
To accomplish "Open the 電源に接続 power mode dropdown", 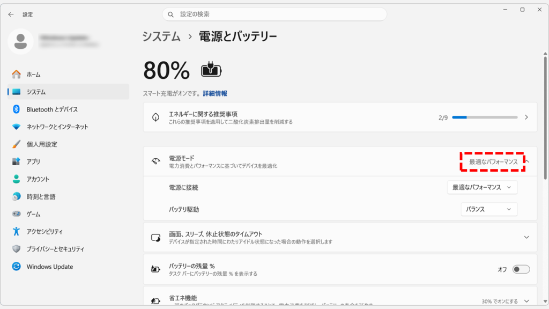I will (481, 187).
